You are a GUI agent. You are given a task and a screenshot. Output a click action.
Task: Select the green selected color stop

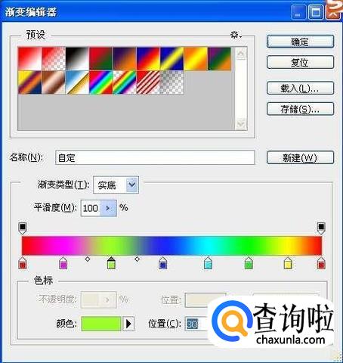pyautogui.click(x=111, y=263)
